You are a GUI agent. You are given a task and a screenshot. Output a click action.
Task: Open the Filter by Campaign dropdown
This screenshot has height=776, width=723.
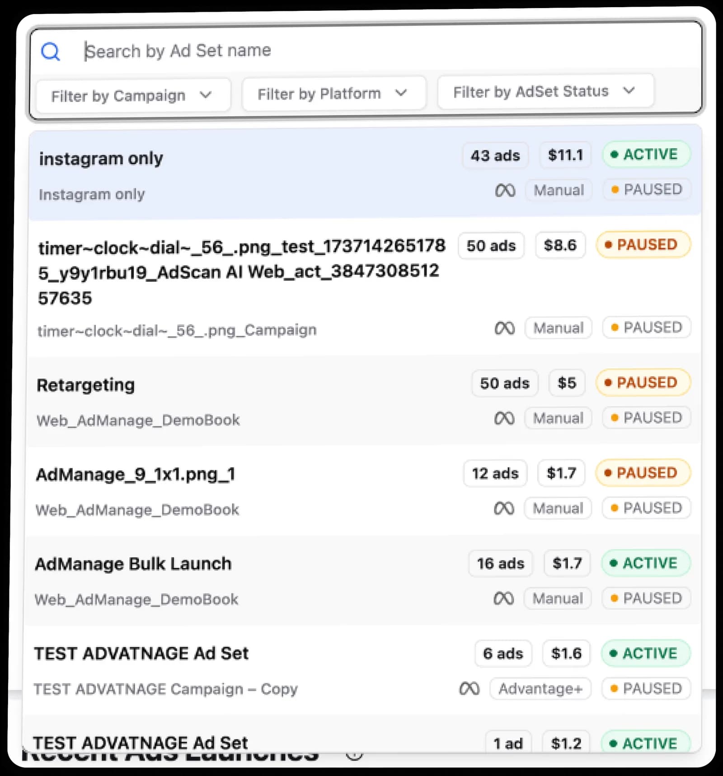coord(133,95)
